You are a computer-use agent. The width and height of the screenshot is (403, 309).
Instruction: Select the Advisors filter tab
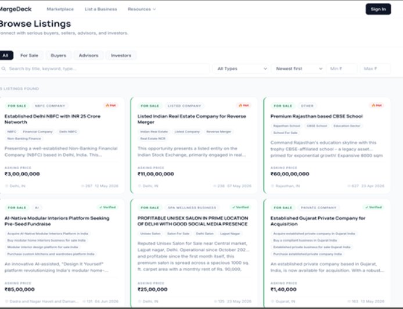pos(88,55)
